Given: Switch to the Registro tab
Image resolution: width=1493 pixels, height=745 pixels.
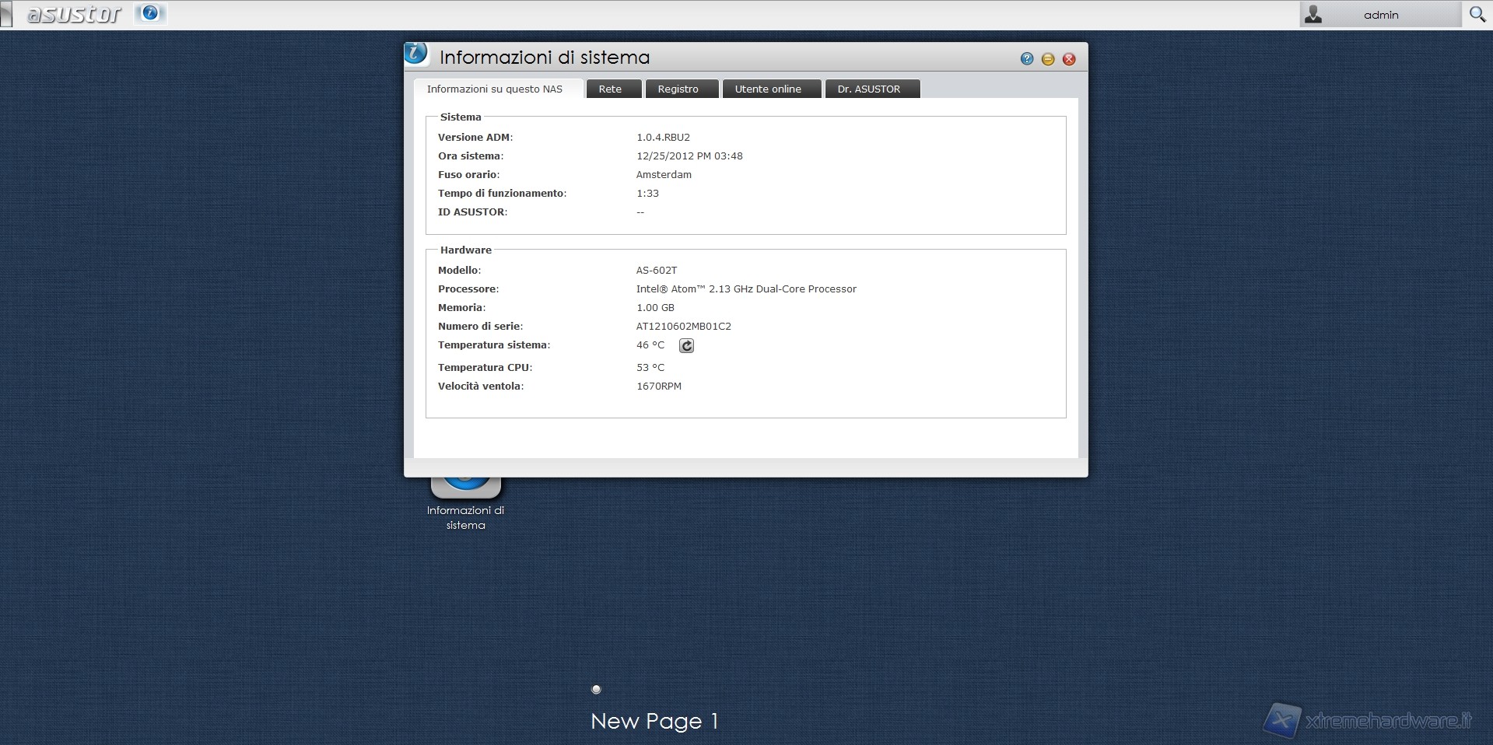Looking at the screenshot, I should [x=678, y=89].
